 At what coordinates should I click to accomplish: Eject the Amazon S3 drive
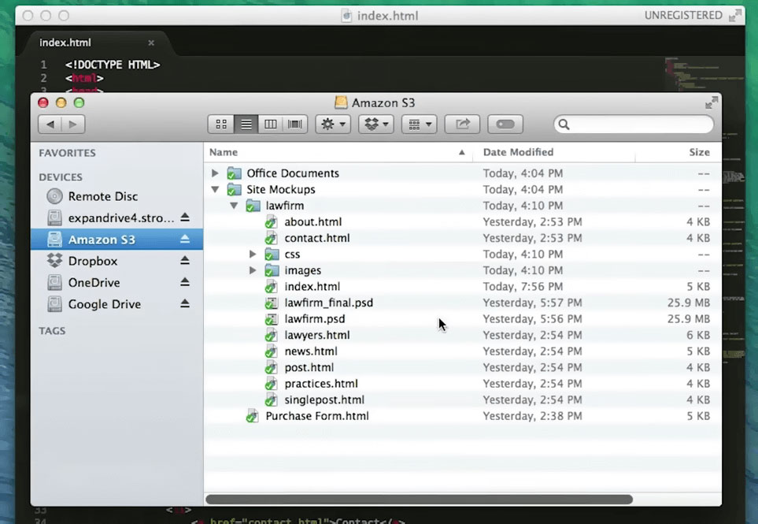point(185,240)
